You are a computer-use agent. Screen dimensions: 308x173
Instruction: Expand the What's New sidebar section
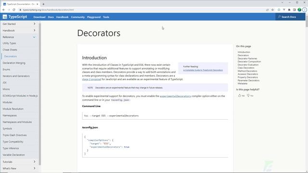(x=19, y=168)
